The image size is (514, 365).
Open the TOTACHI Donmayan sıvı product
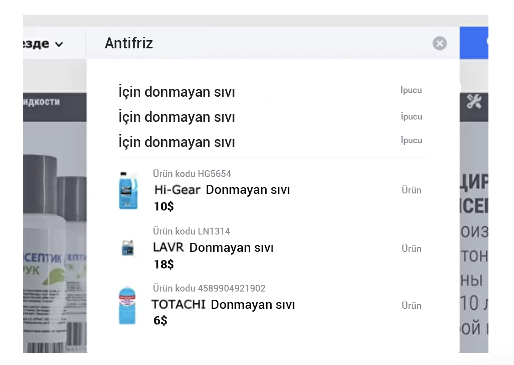(x=223, y=305)
